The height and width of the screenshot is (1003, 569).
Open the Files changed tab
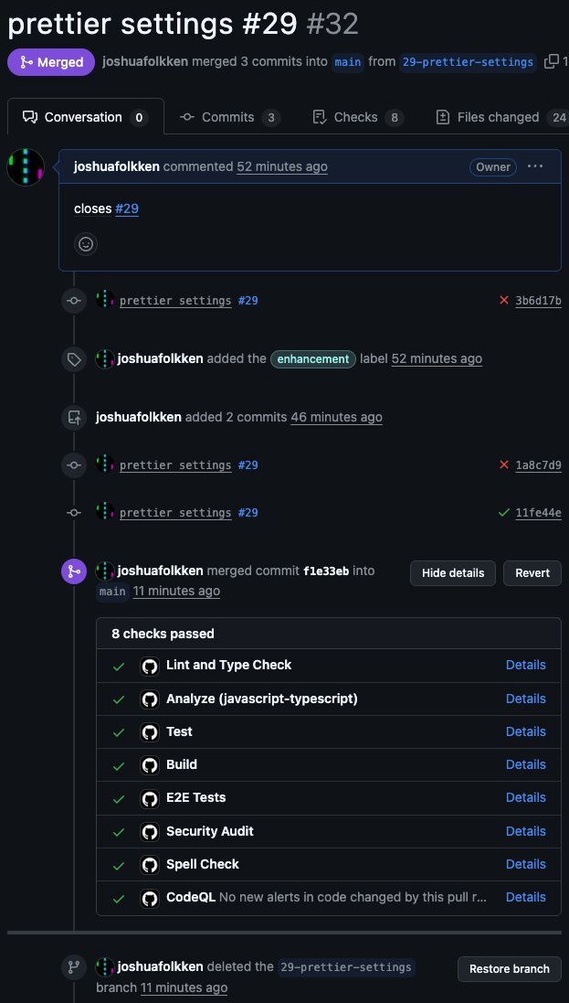click(x=499, y=117)
